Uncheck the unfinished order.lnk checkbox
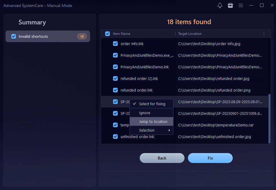This screenshot has width=276, height=190. (x=115, y=137)
